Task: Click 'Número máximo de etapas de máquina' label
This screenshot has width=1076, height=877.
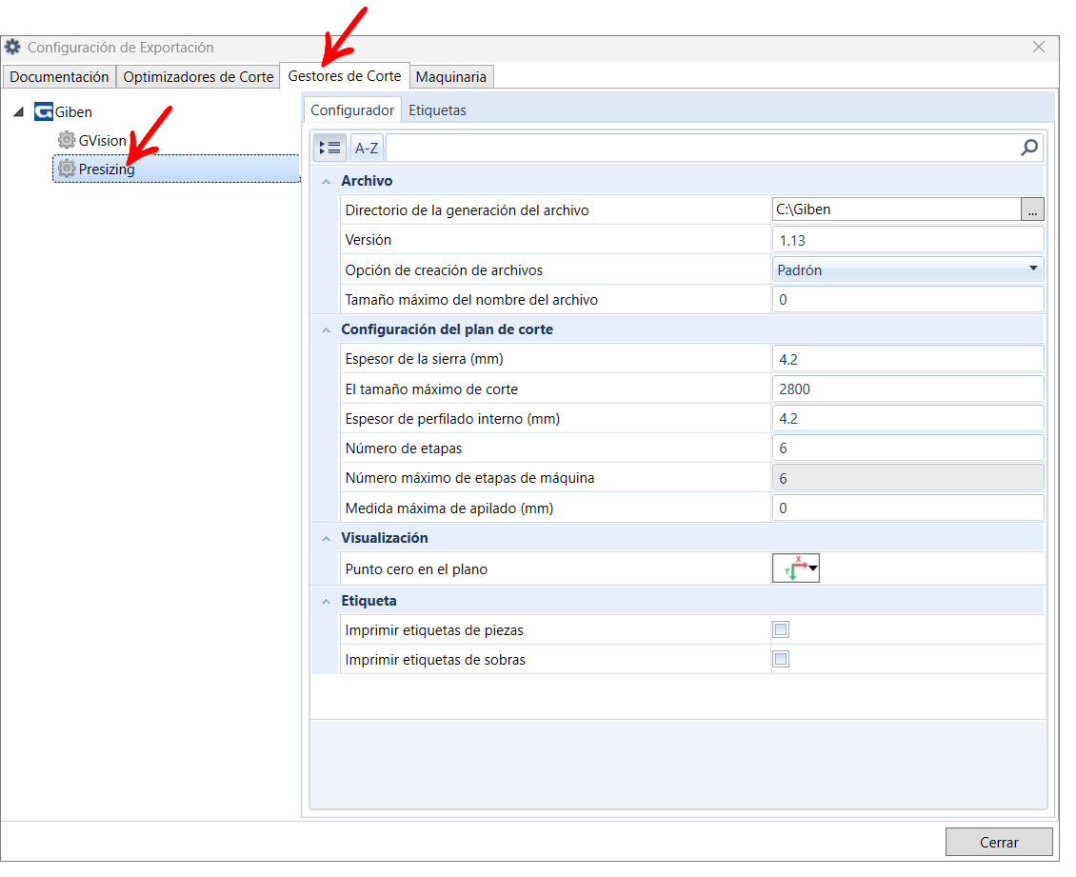Action: coord(469,478)
